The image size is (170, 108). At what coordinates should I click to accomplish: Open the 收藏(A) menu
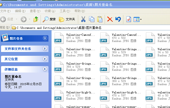tap(50, 11)
